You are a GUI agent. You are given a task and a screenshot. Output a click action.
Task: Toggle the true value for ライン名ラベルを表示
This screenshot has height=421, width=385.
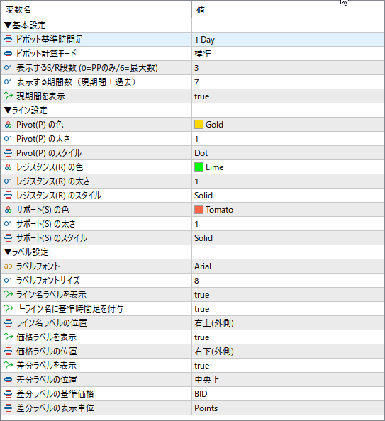pos(202,295)
